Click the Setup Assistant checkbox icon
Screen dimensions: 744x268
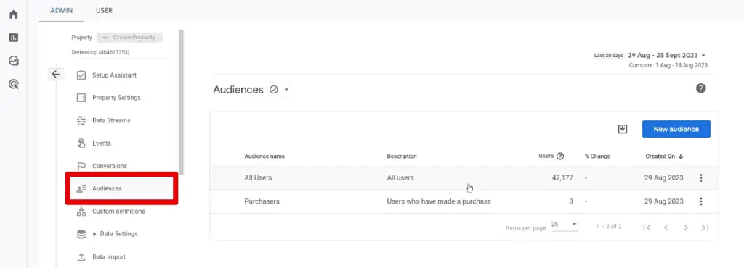click(81, 75)
